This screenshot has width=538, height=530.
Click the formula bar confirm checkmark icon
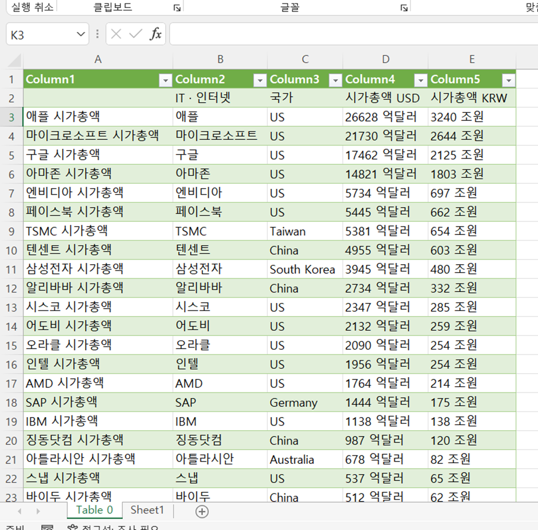point(135,34)
